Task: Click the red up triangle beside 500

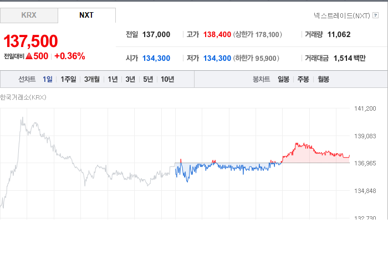Action: tap(29, 56)
